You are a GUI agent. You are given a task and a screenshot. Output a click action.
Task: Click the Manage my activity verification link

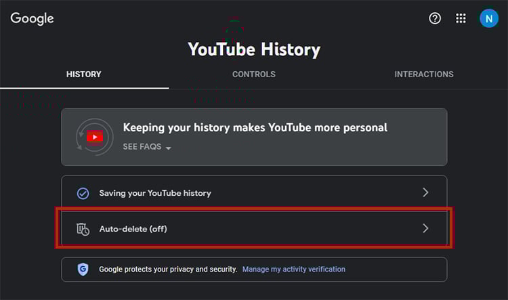pos(293,269)
